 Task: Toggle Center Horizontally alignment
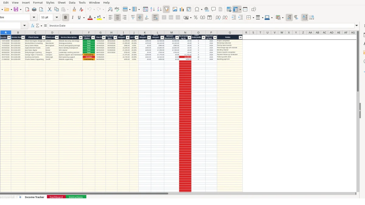(x=117, y=18)
